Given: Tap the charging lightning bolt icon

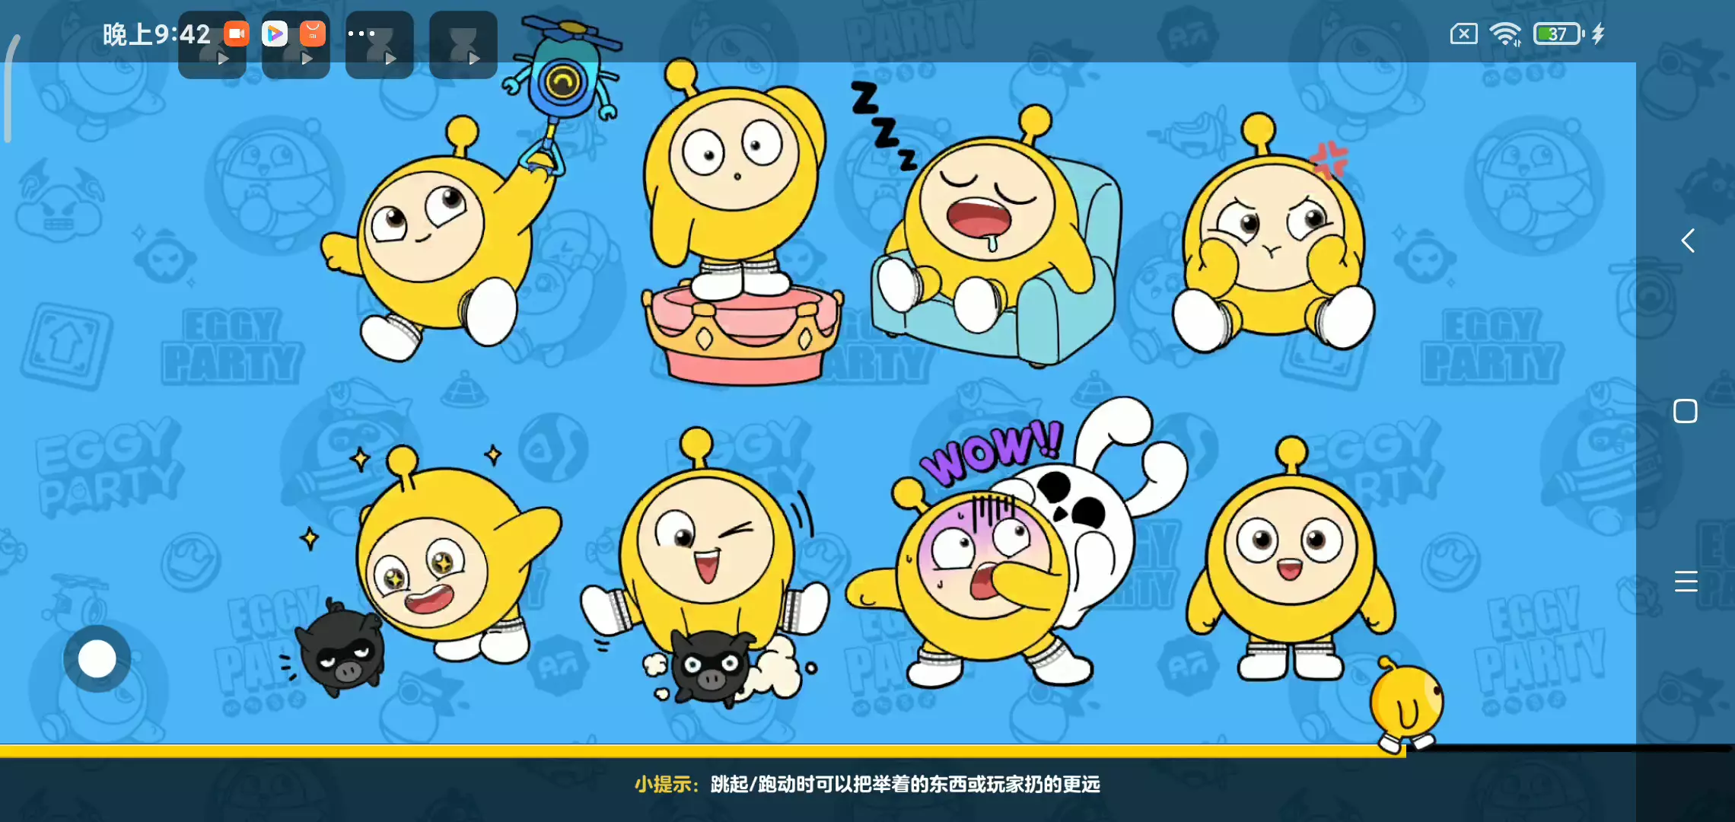Looking at the screenshot, I should click(x=1598, y=33).
